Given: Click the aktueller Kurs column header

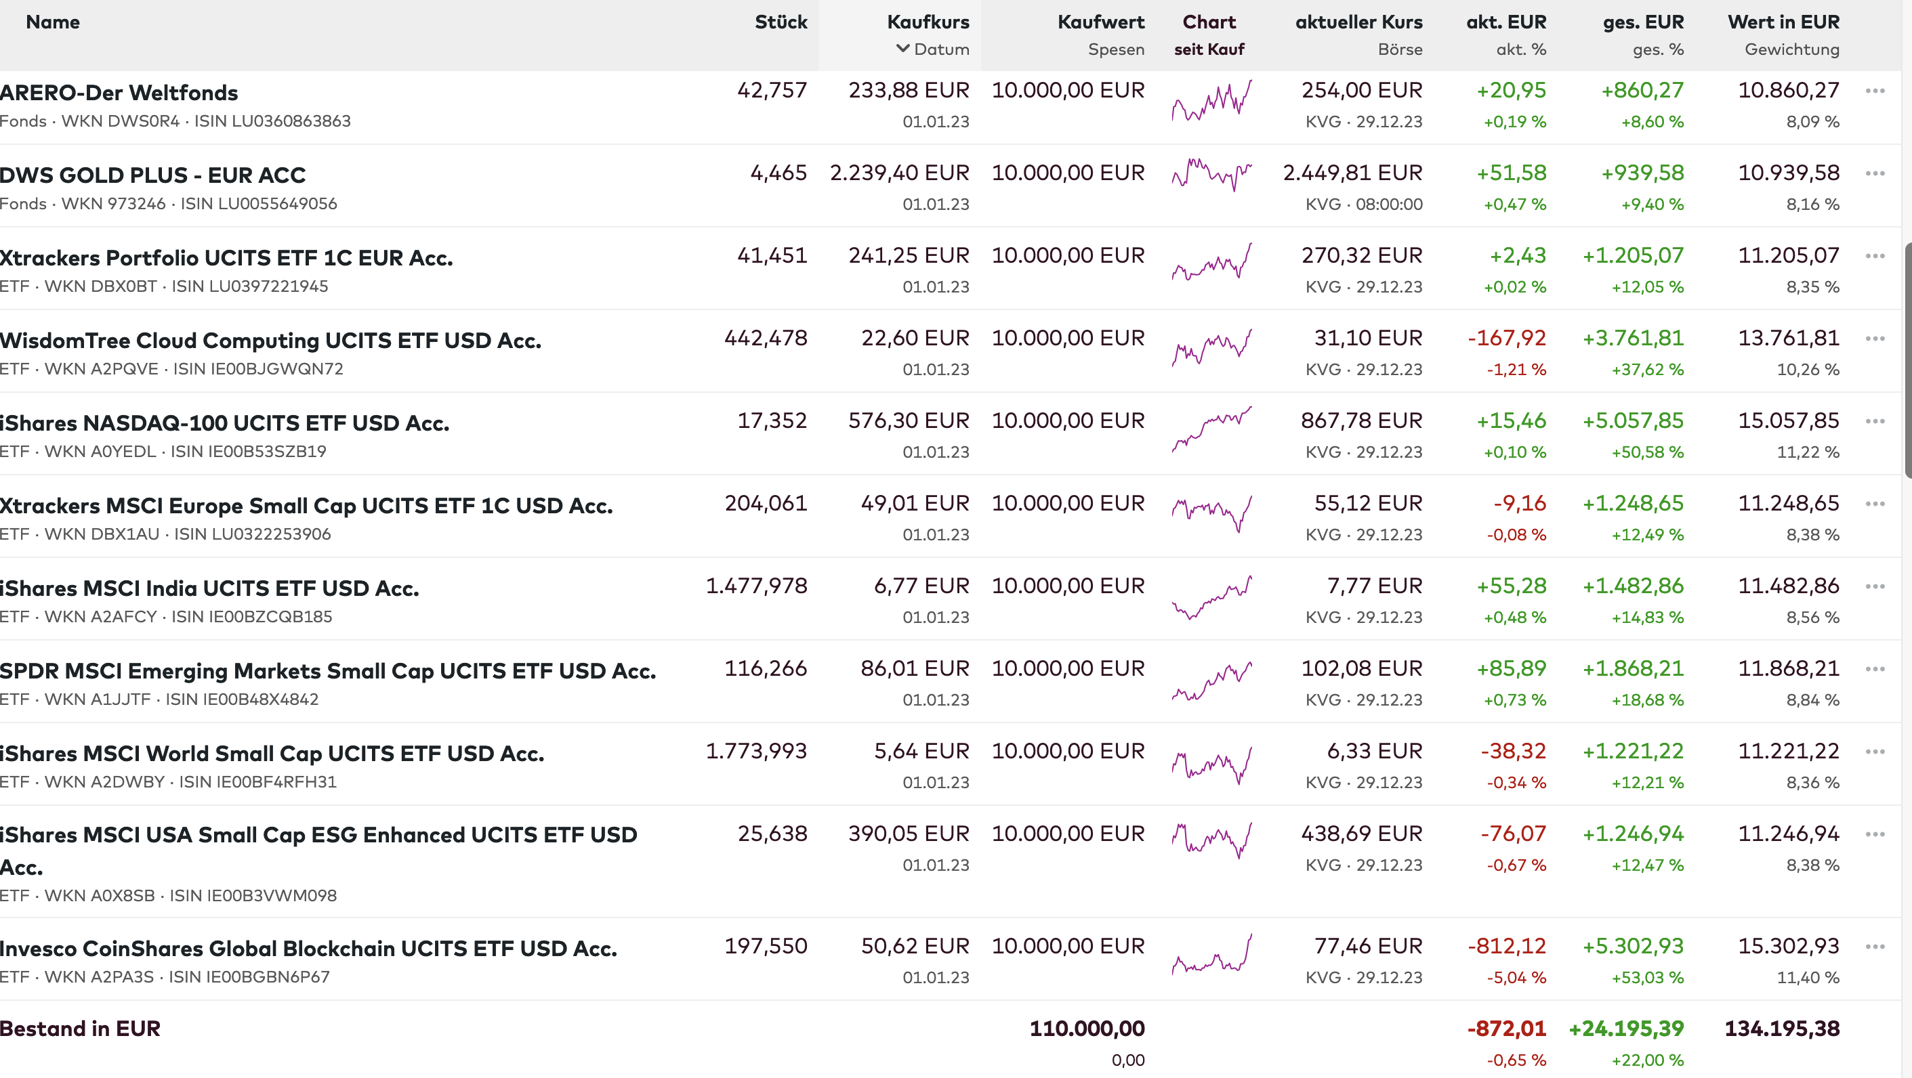Looking at the screenshot, I should tap(1358, 22).
